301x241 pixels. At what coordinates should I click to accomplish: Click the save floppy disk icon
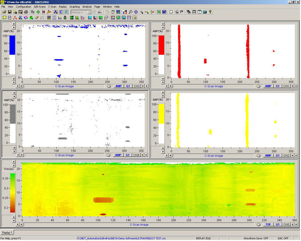(x=10, y=12)
